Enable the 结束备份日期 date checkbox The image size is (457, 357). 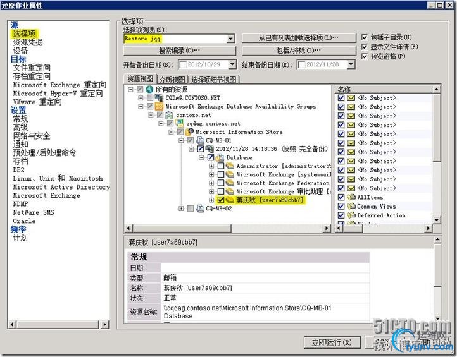click(x=302, y=64)
